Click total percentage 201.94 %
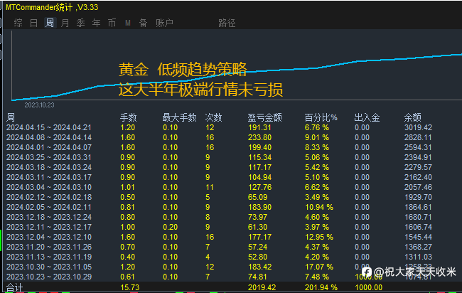 [321, 287]
